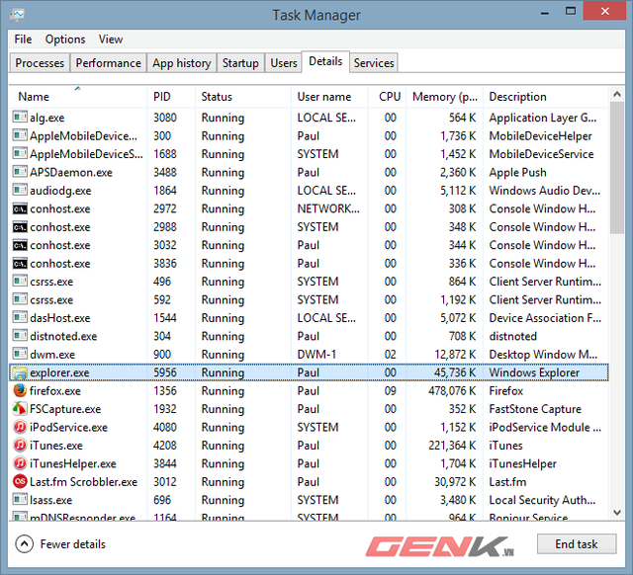The width and height of the screenshot is (633, 575).
Task: Click the audiodg.exe process icon
Action: point(20,190)
